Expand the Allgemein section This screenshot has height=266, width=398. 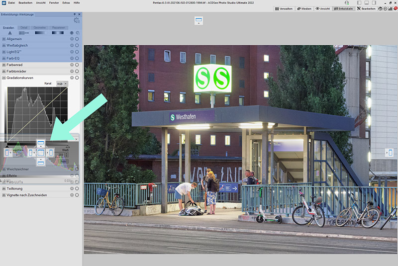[4, 39]
